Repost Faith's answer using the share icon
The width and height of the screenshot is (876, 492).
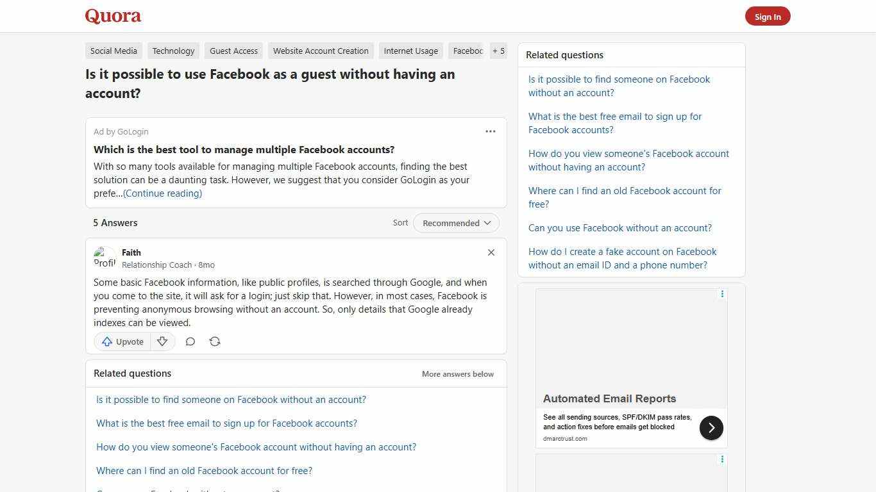(215, 341)
